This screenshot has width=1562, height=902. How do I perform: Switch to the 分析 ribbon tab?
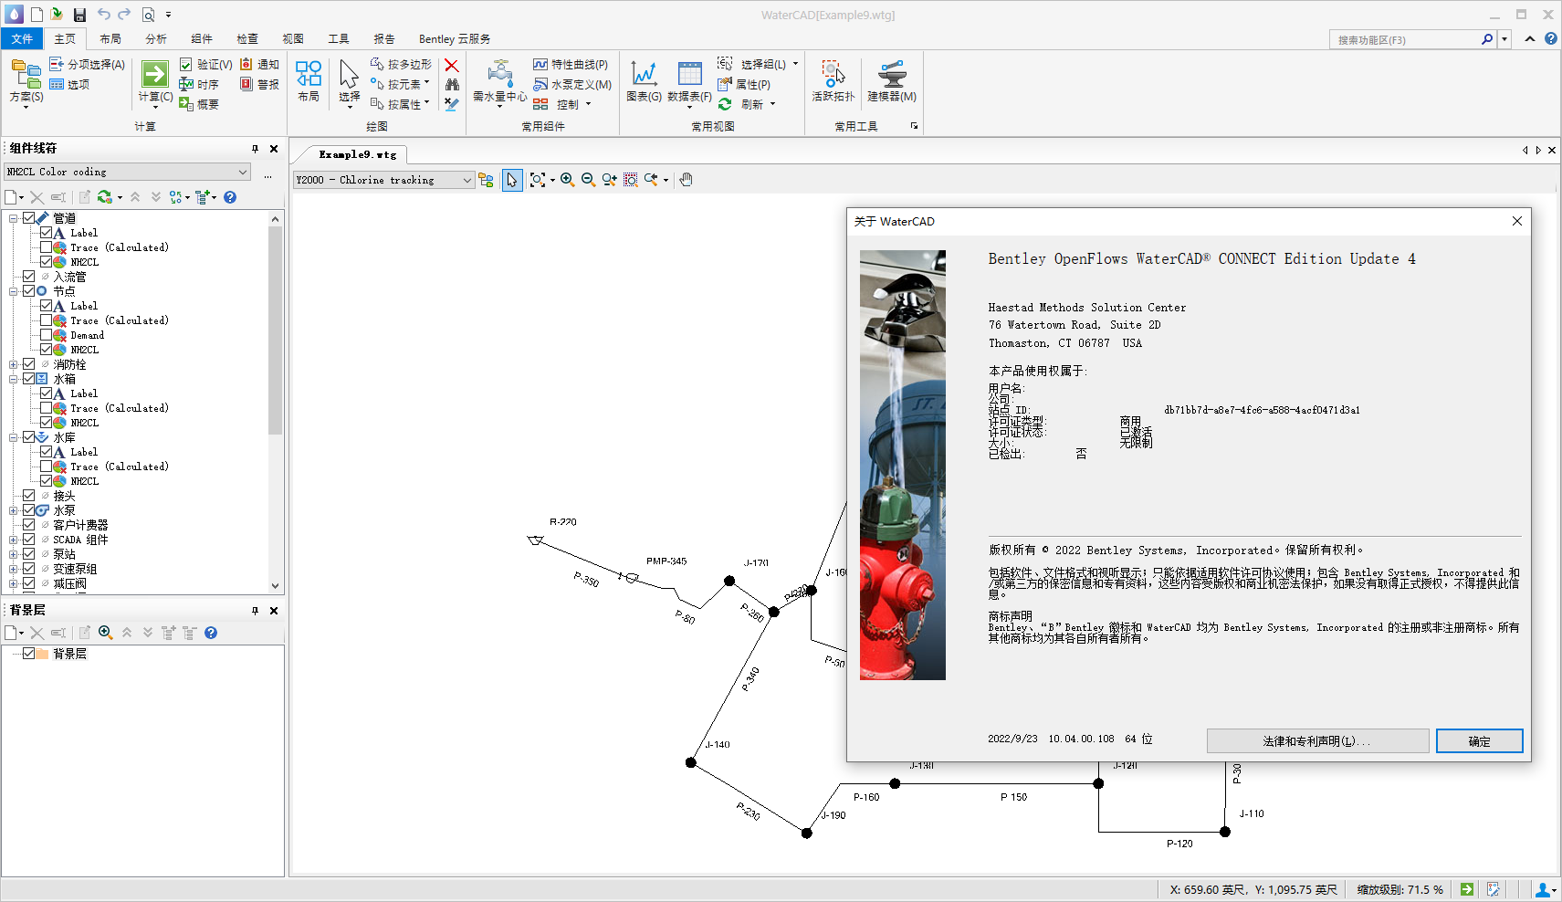point(156,38)
